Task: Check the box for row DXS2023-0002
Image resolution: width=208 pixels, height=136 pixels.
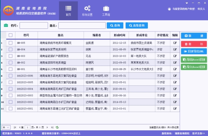Action: point(11,102)
